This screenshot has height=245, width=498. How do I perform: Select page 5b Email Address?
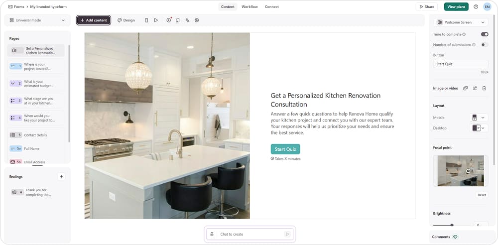(36, 162)
